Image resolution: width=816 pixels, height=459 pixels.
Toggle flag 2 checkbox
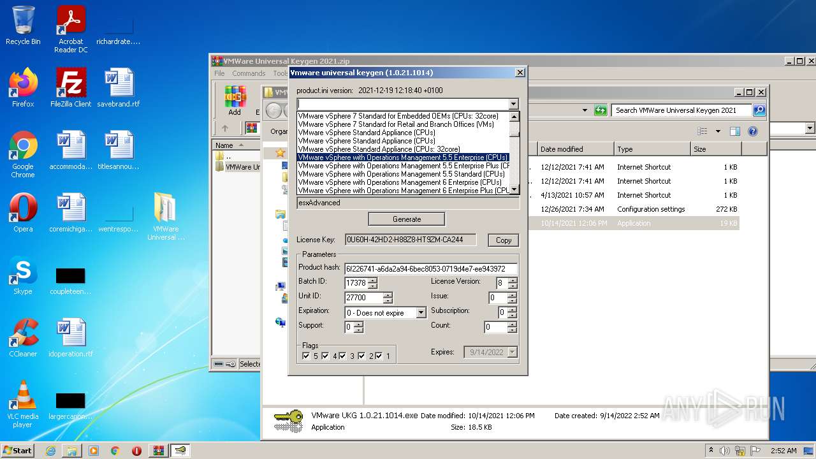click(x=361, y=356)
